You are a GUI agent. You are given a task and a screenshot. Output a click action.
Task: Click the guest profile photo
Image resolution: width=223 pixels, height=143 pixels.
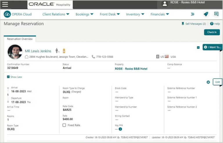(x=15, y=52)
